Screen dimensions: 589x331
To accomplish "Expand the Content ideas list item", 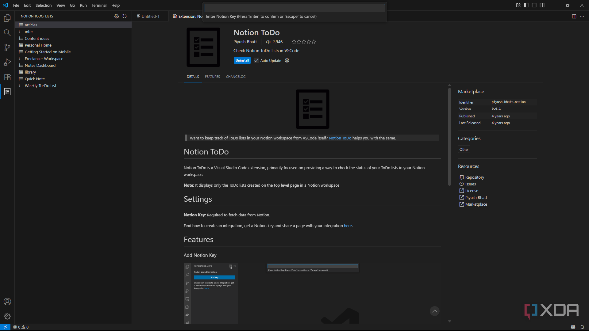I will click(37, 38).
